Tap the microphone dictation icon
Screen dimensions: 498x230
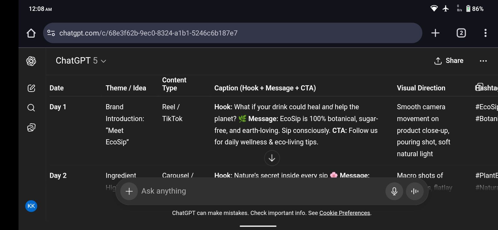pos(394,191)
